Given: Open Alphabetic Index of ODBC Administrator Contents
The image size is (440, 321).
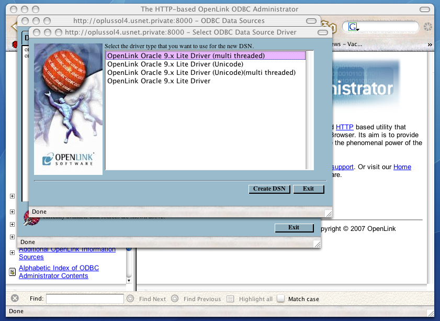Looking at the screenshot, I should coord(59,272).
